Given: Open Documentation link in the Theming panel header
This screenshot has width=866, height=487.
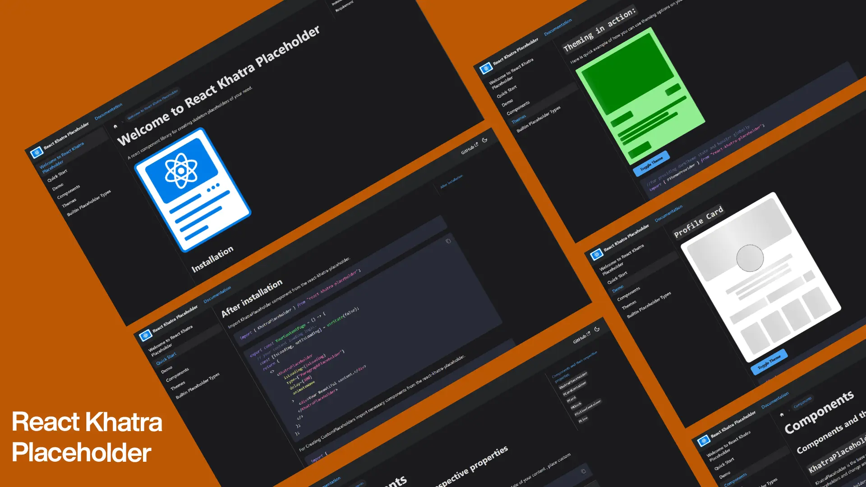Looking at the screenshot, I should tap(558, 28).
